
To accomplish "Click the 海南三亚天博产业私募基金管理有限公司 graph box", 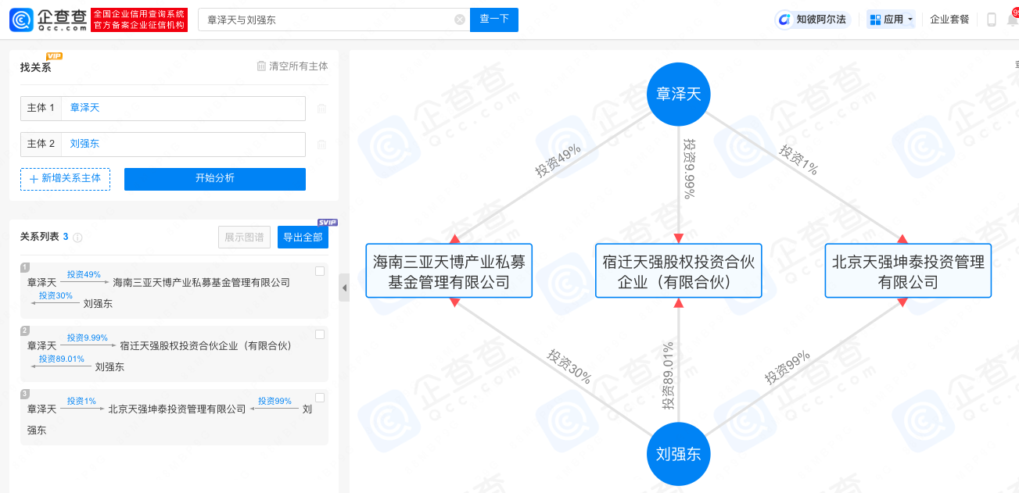I will (449, 271).
